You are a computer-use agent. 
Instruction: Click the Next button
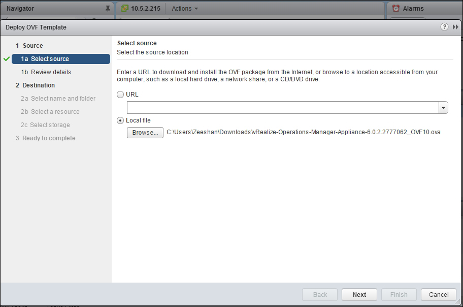[359, 294]
